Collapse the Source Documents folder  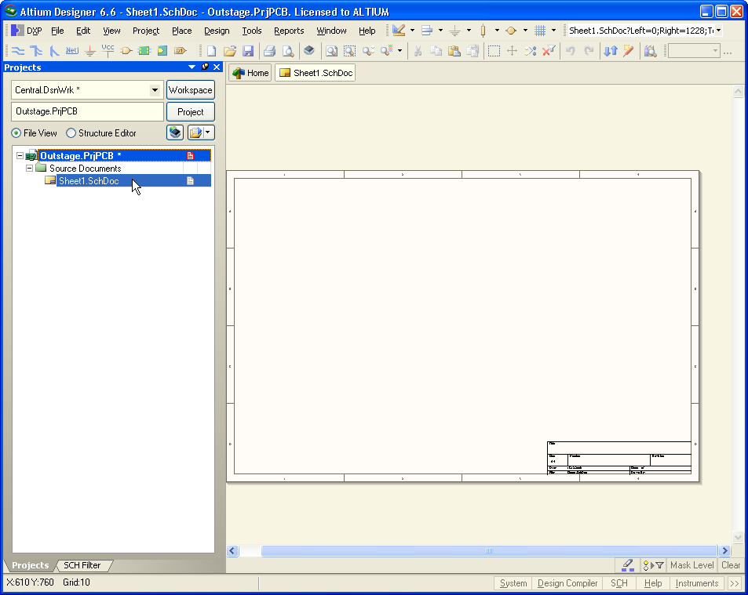coord(28,168)
